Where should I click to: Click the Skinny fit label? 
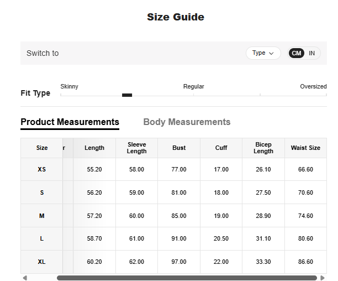[x=70, y=86]
